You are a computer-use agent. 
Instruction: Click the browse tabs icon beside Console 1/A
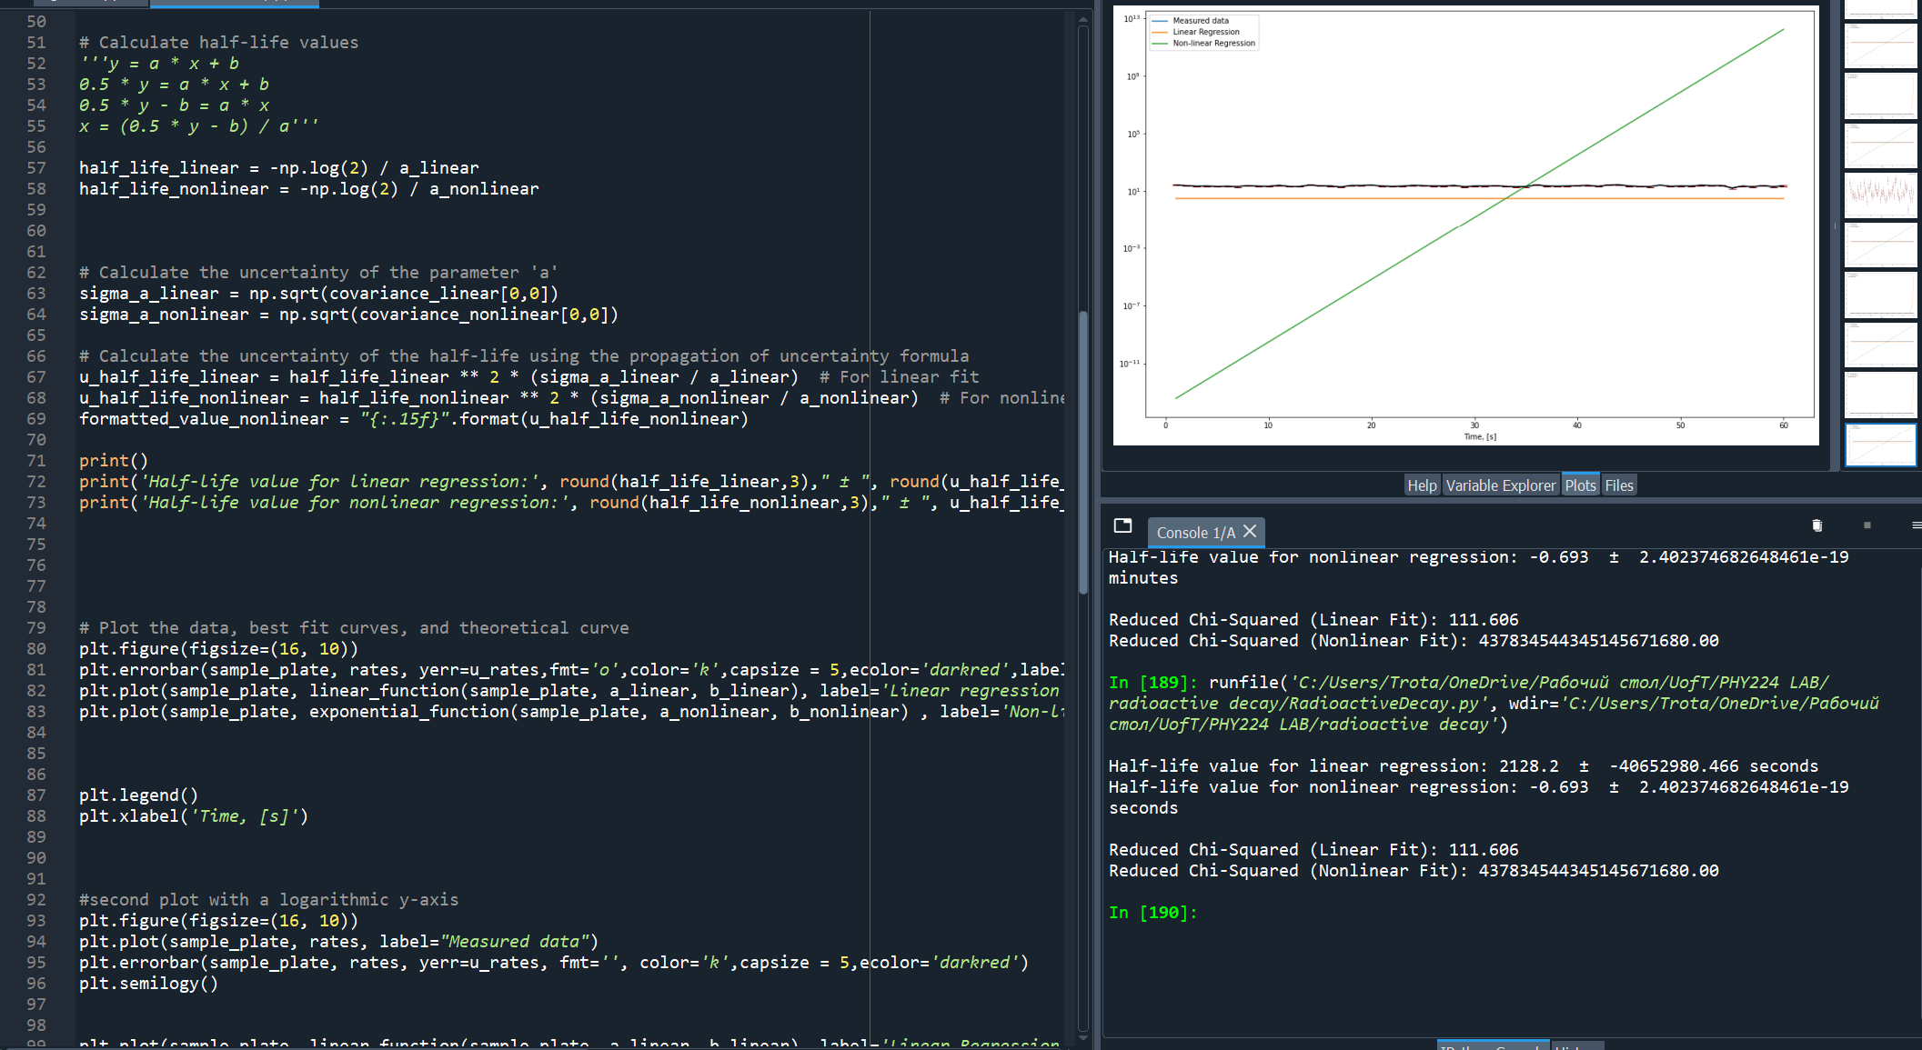point(1122,525)
